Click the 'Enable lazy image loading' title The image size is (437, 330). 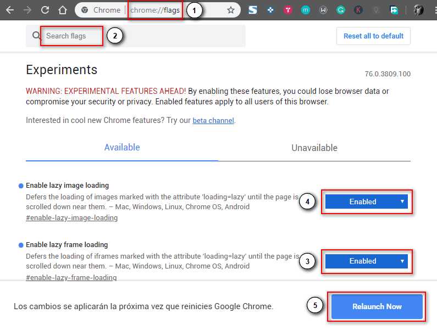[67, 186]
